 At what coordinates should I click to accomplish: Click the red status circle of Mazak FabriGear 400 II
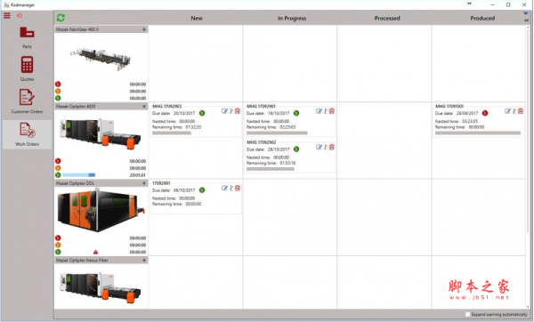[58, 85]
